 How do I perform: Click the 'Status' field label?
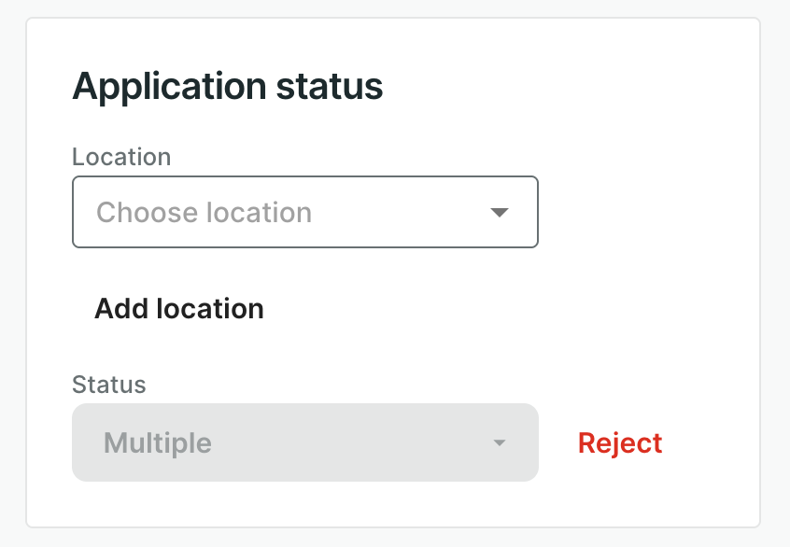click(x=109, y=384)
